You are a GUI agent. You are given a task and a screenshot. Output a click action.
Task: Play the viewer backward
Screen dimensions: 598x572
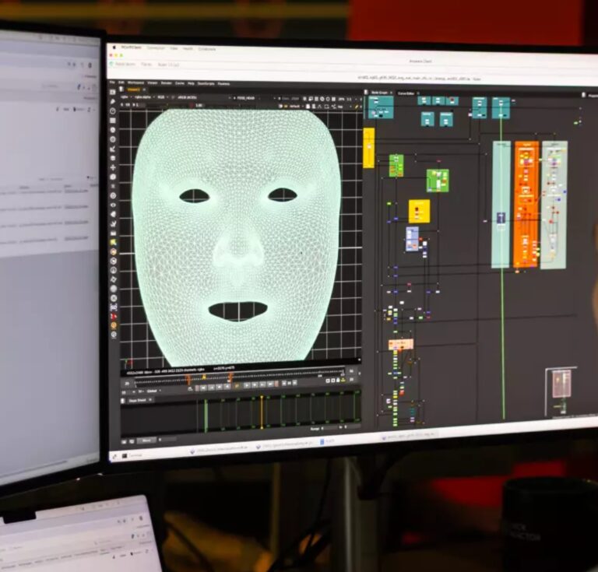coord(227,387)
